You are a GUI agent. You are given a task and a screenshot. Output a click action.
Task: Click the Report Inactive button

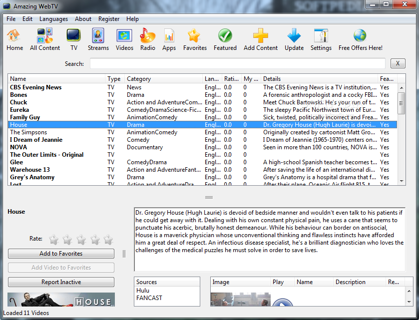click(x=61, y=282)
